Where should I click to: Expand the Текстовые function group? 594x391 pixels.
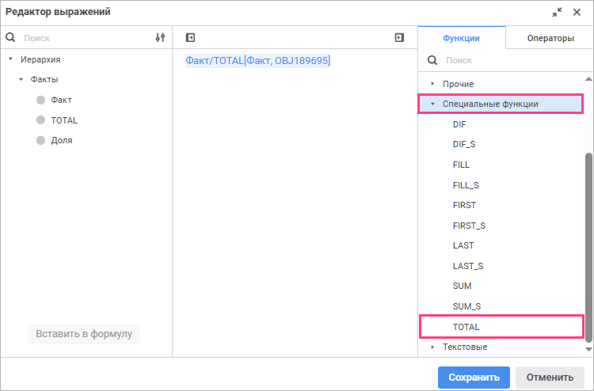pyautogui.click(x=432, y=347)
